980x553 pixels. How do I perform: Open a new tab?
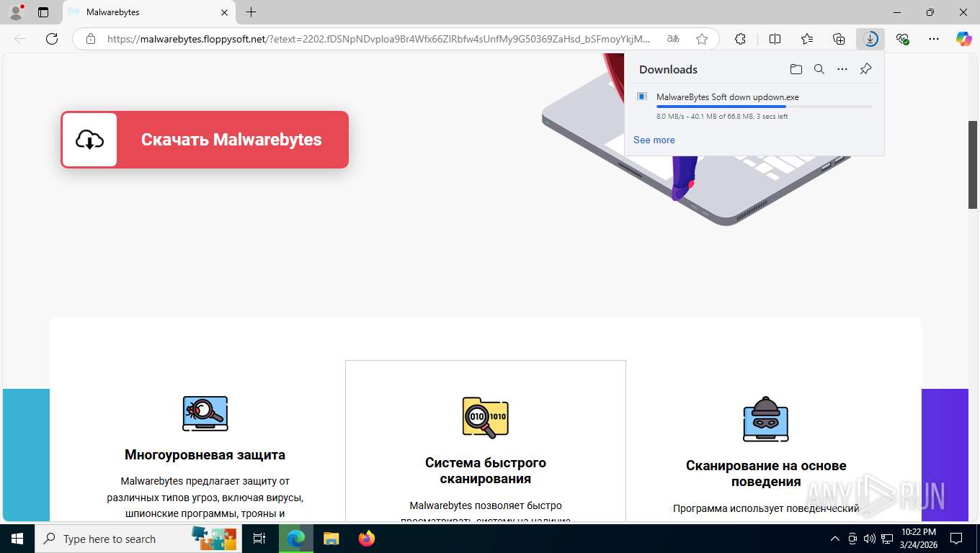251,12
